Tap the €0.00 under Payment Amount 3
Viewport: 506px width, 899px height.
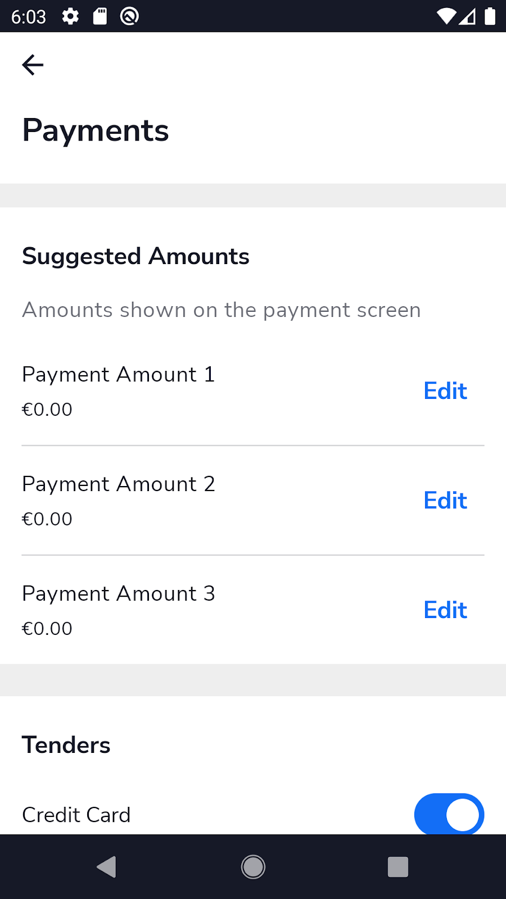[47, 629]
